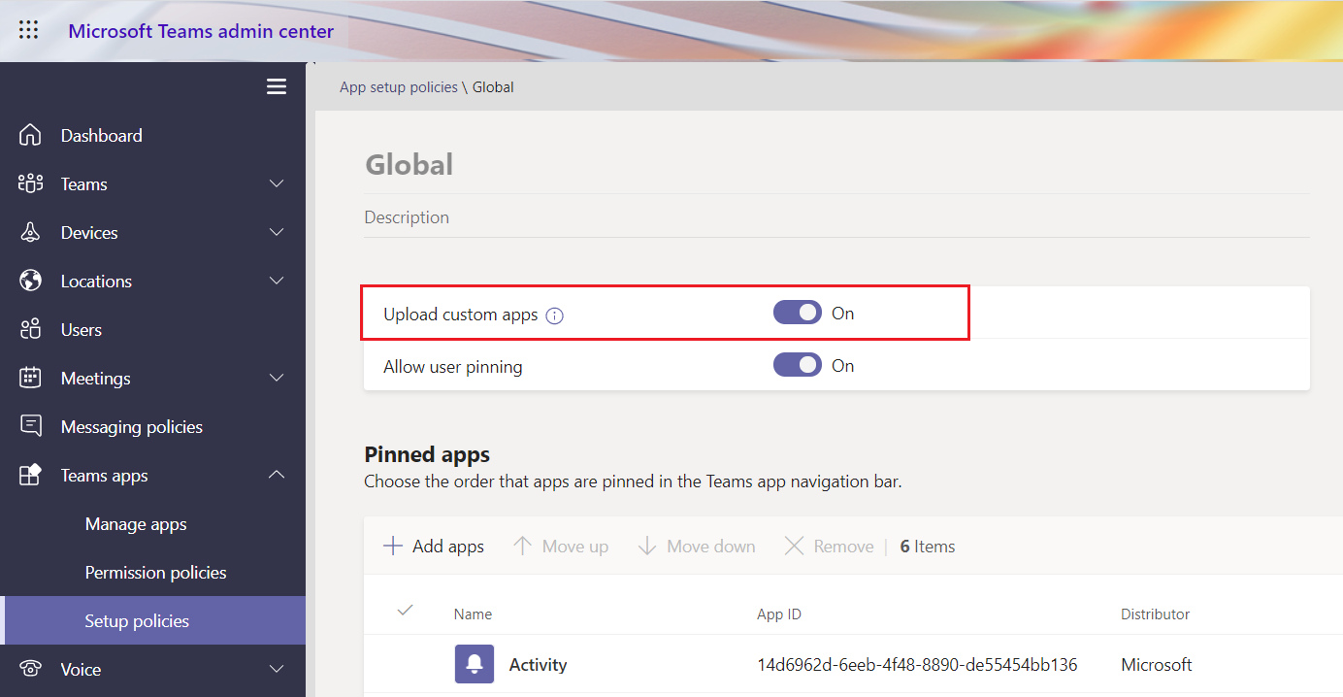The image size is (1343, 697).
Task: Click the Messaging policies chat icon
Action: (x=31, y=426)
